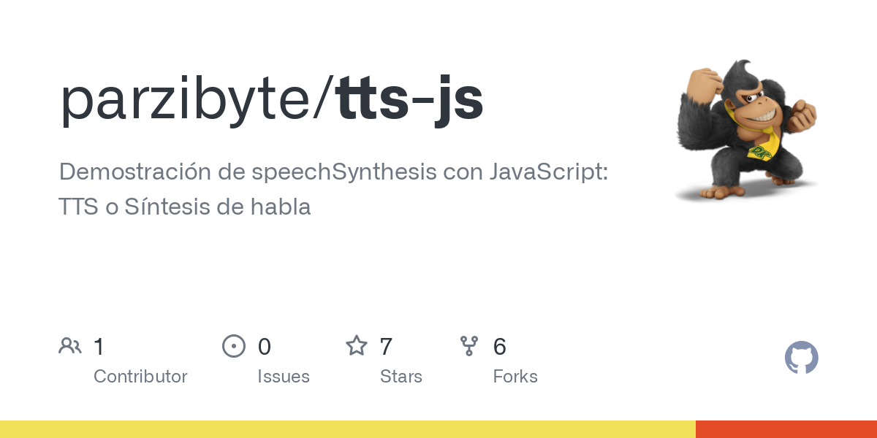Image resolution: width=877 pixels, height=438 pixels.
Task: Click the fork icon
Action: tap(469, 345)
